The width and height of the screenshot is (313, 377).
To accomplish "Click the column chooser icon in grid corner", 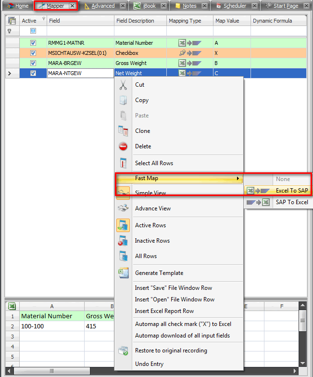I will (x=12, y=21).
